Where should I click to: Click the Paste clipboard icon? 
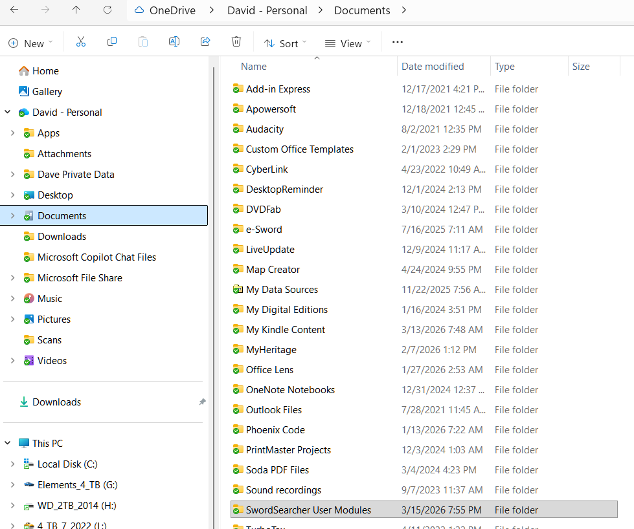tap(143, 41)
